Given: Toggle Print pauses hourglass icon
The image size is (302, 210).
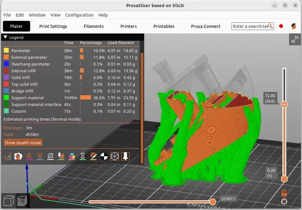Looking at the screenshot, I should tap(82, 156).
